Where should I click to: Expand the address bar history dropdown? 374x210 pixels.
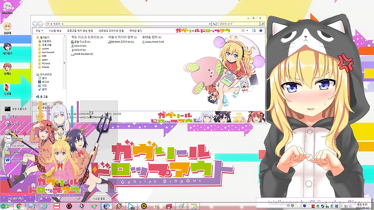210,24
